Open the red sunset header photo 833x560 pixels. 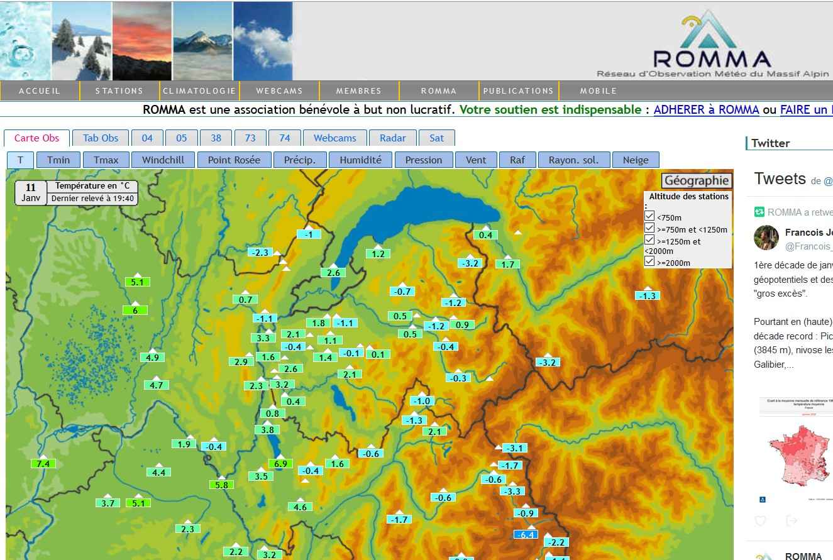pos(141,41)
